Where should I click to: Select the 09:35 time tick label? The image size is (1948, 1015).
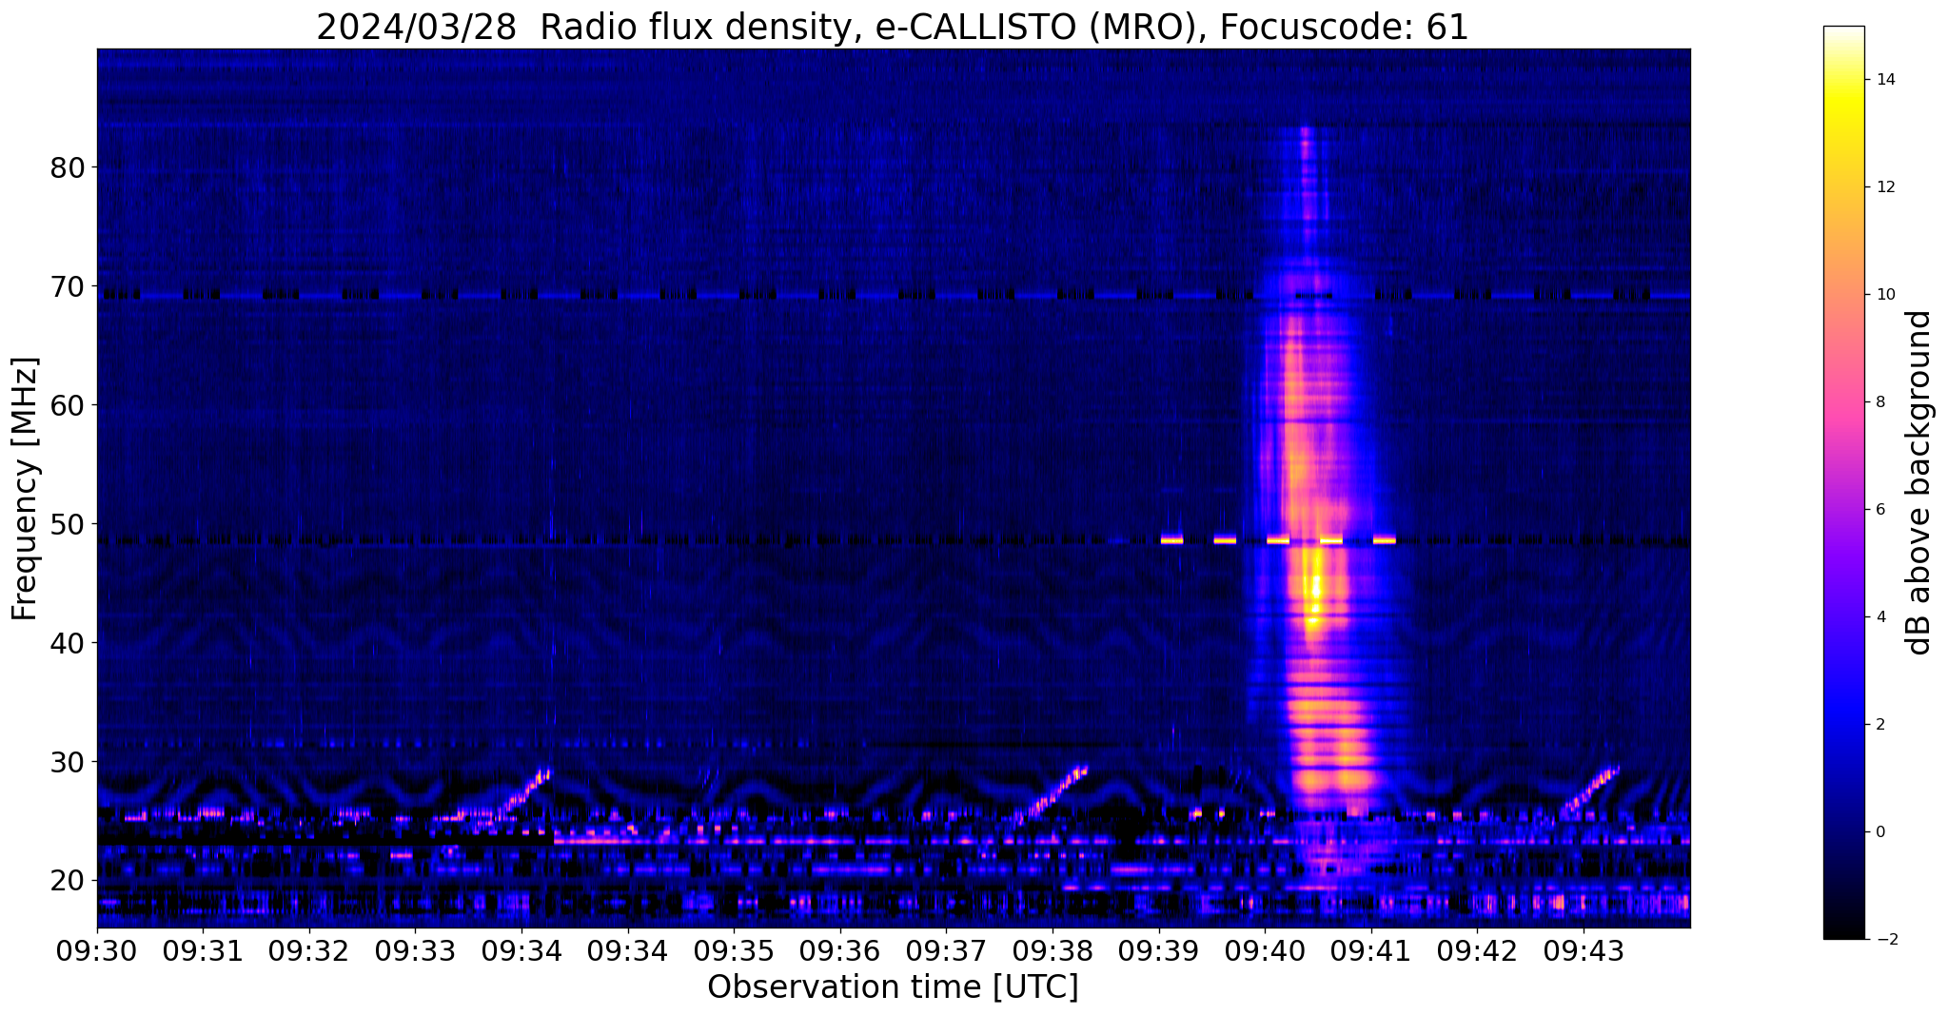pyautogui.click(x=734, y=951)
